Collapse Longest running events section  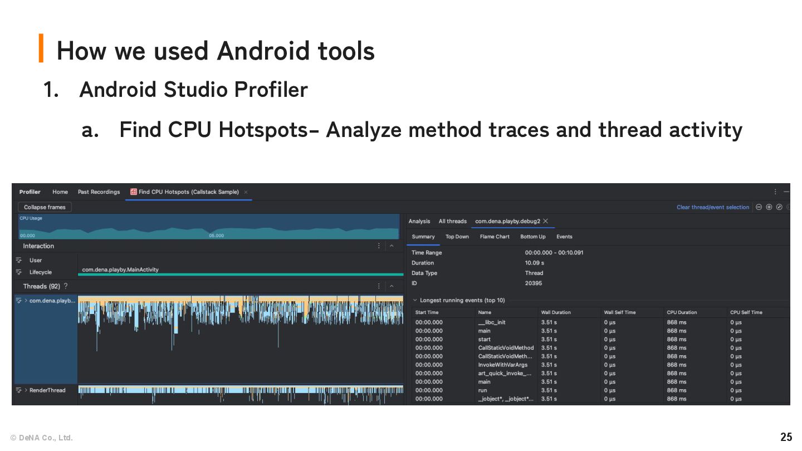(415, 300)
